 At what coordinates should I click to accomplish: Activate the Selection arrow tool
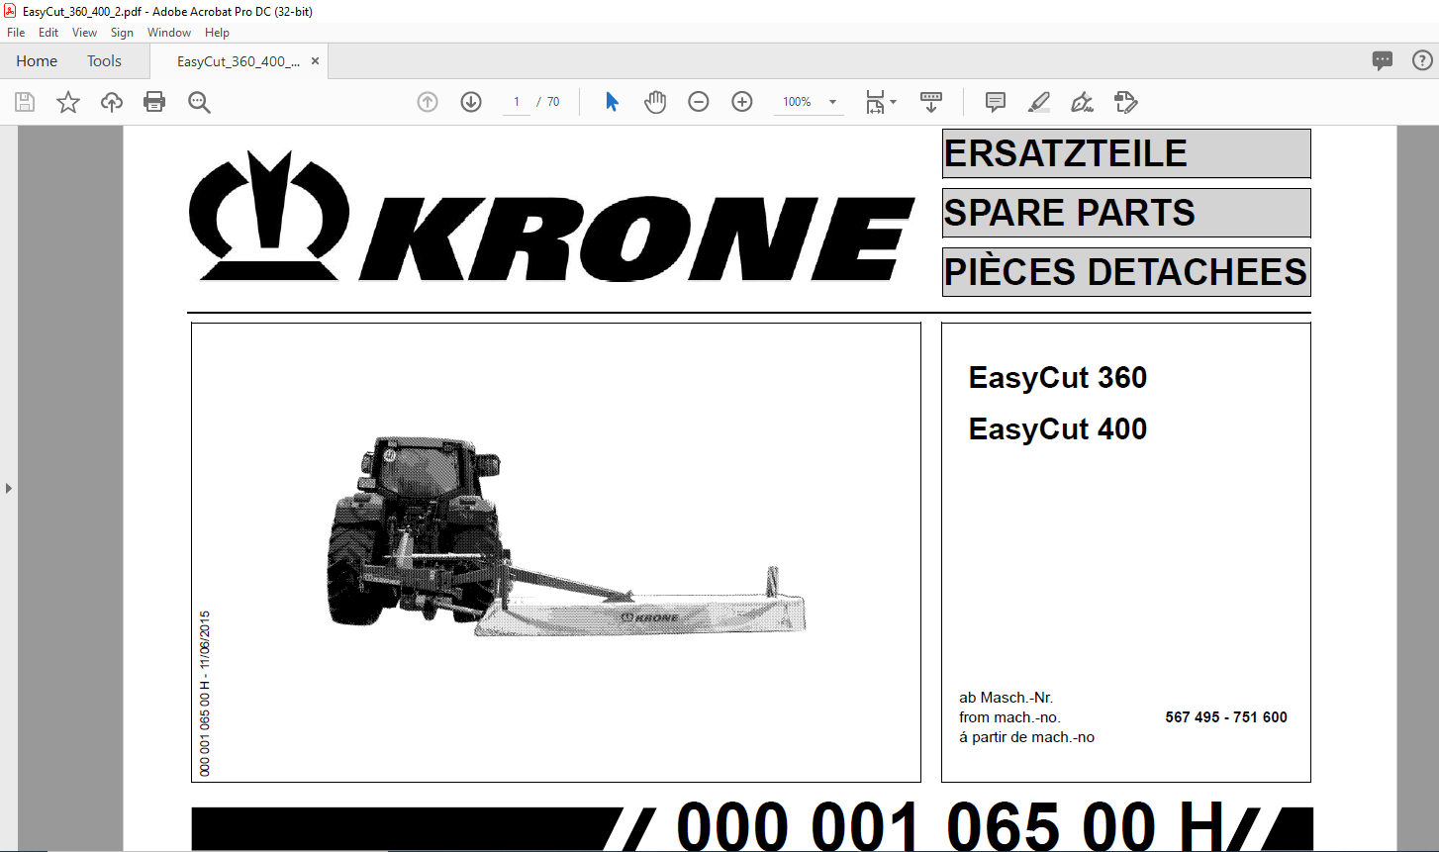click(x=612, y=102)
